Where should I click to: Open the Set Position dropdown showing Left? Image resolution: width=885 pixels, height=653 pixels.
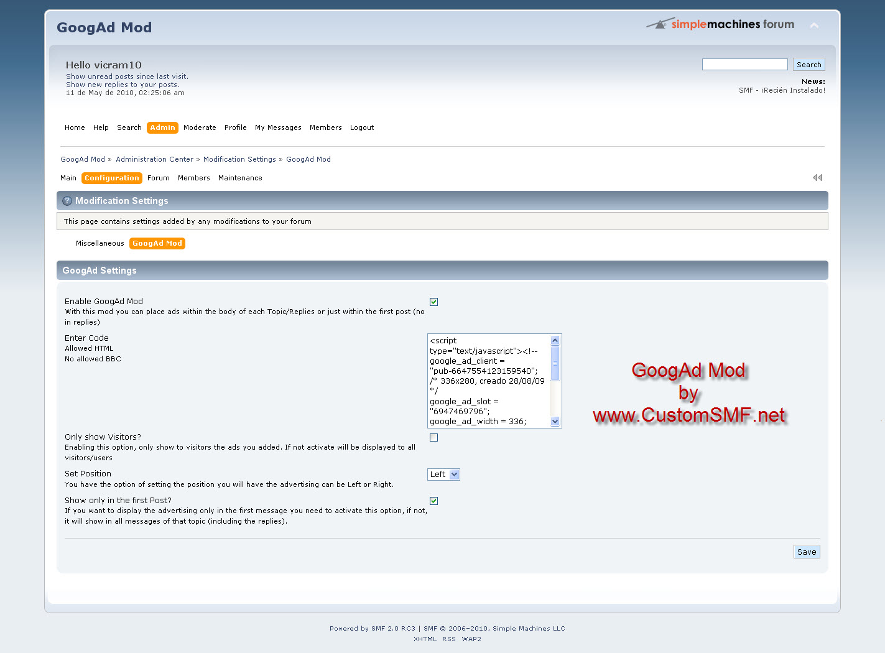point(443,475)
